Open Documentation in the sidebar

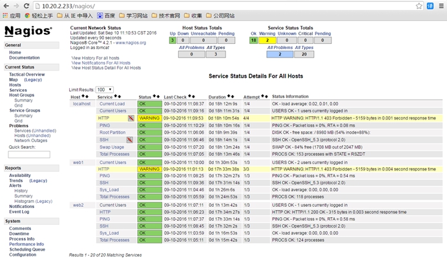pos(25,58)
